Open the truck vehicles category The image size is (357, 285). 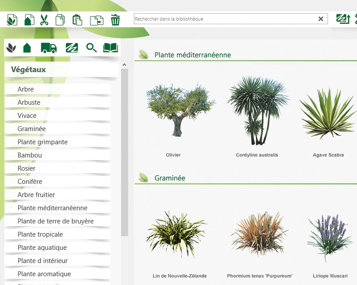click(x=48, y=48)
